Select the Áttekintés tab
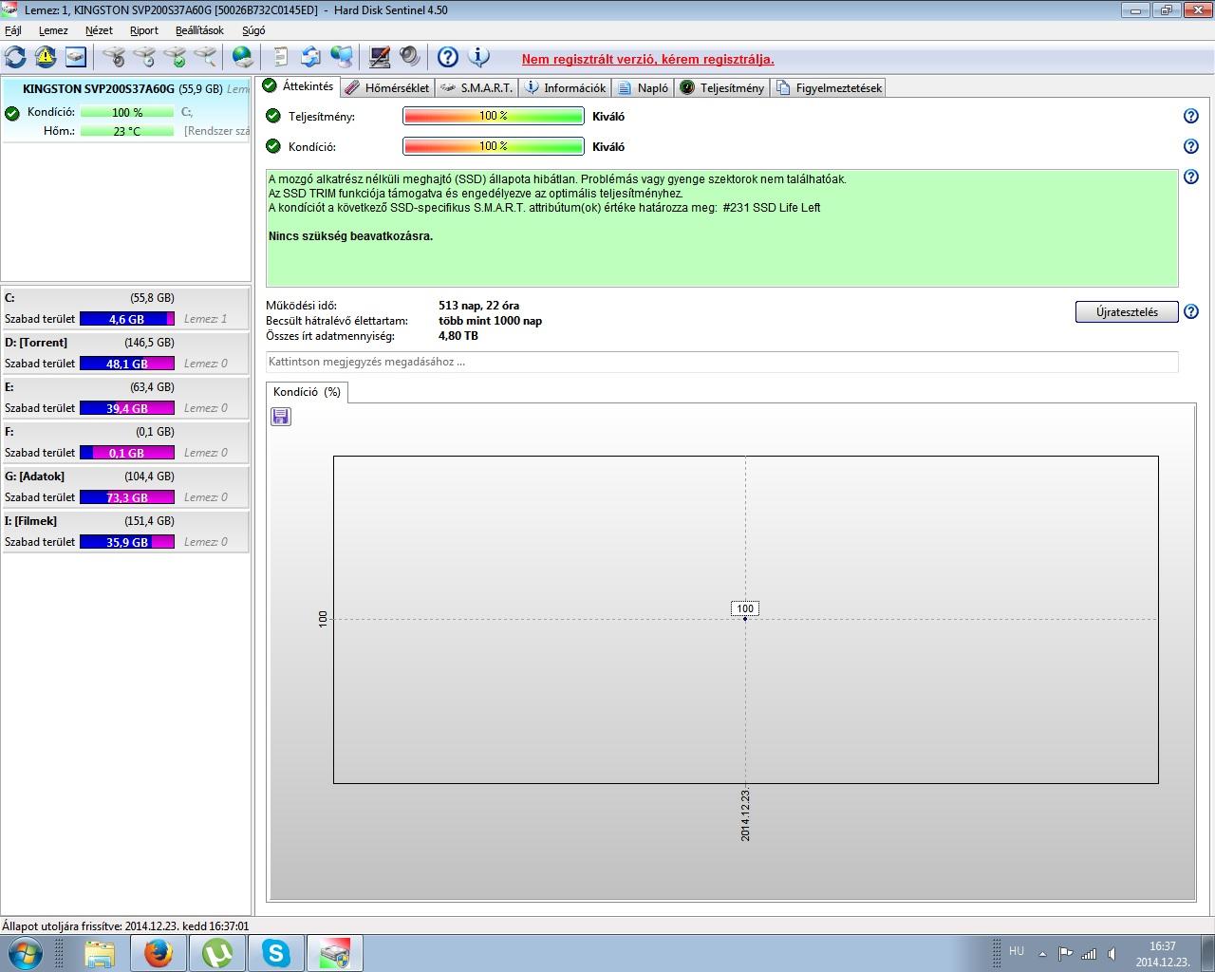 tap(298, 86)
